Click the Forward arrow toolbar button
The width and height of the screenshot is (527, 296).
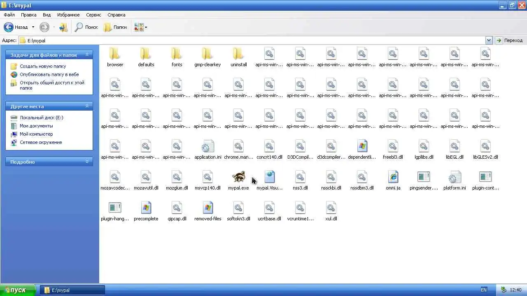pos(44,27)
